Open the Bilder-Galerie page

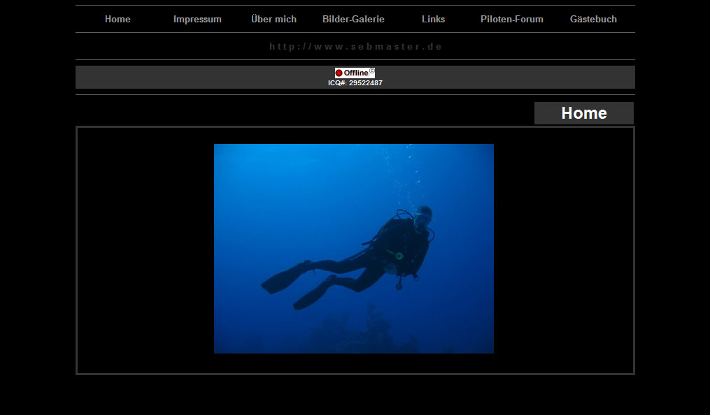(x=353, y=20)
